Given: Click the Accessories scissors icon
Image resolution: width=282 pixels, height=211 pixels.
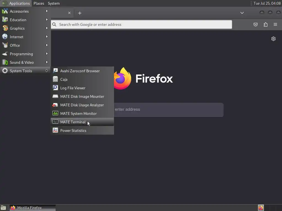Looking at the screenshot, I should [x=5, y=11].
